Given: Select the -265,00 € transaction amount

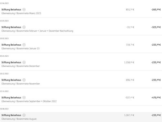Looking at the screenshot, I should pyautogui.click(x=156, y=10).
